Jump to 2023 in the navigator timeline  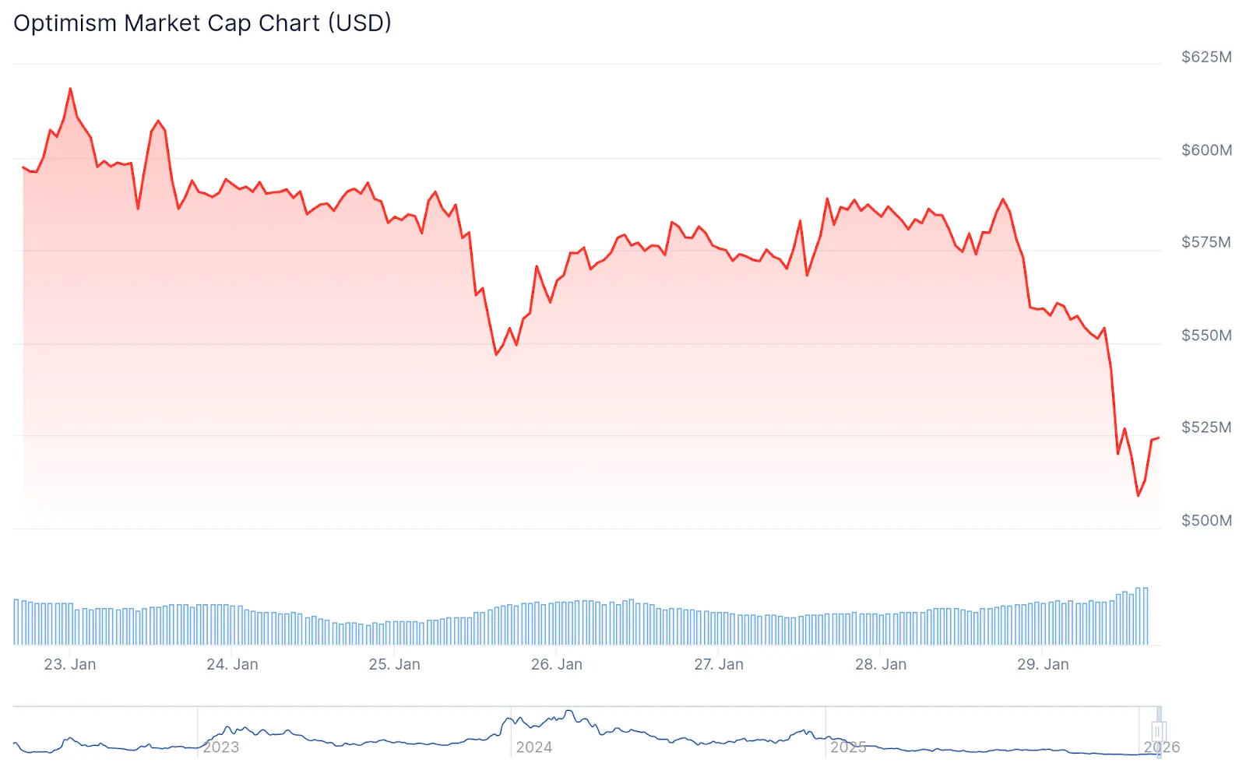coord(221,747)
